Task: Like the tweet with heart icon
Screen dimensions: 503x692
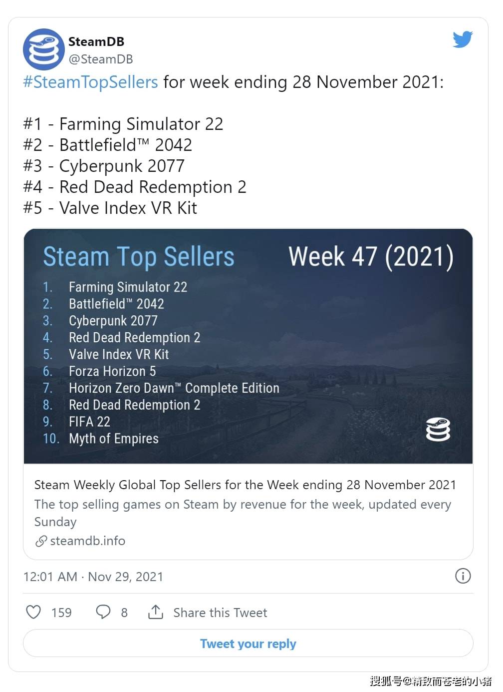Action: 33,612
